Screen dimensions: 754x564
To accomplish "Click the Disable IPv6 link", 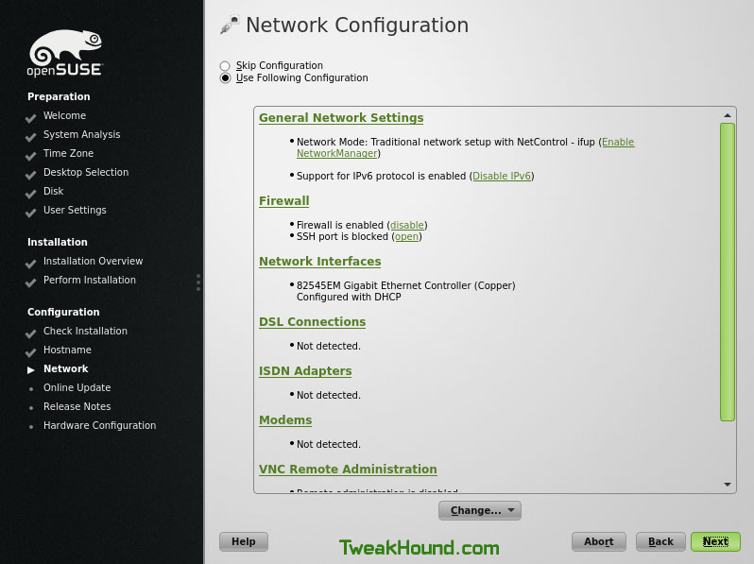I will [x=502, y=176].
